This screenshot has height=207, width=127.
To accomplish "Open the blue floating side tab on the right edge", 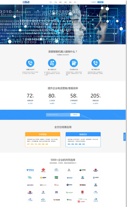I will [x=124, y=137].
